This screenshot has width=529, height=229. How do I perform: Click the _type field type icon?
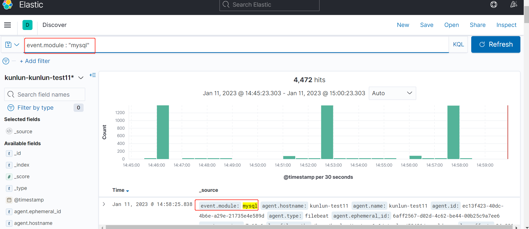(9, 188)
